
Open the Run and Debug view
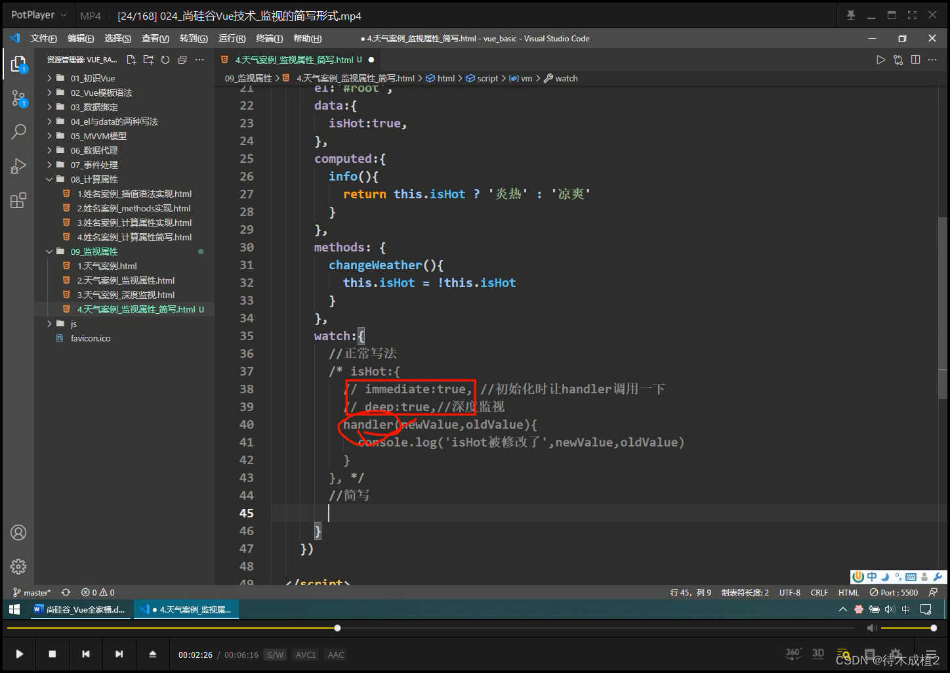point(18,165)
